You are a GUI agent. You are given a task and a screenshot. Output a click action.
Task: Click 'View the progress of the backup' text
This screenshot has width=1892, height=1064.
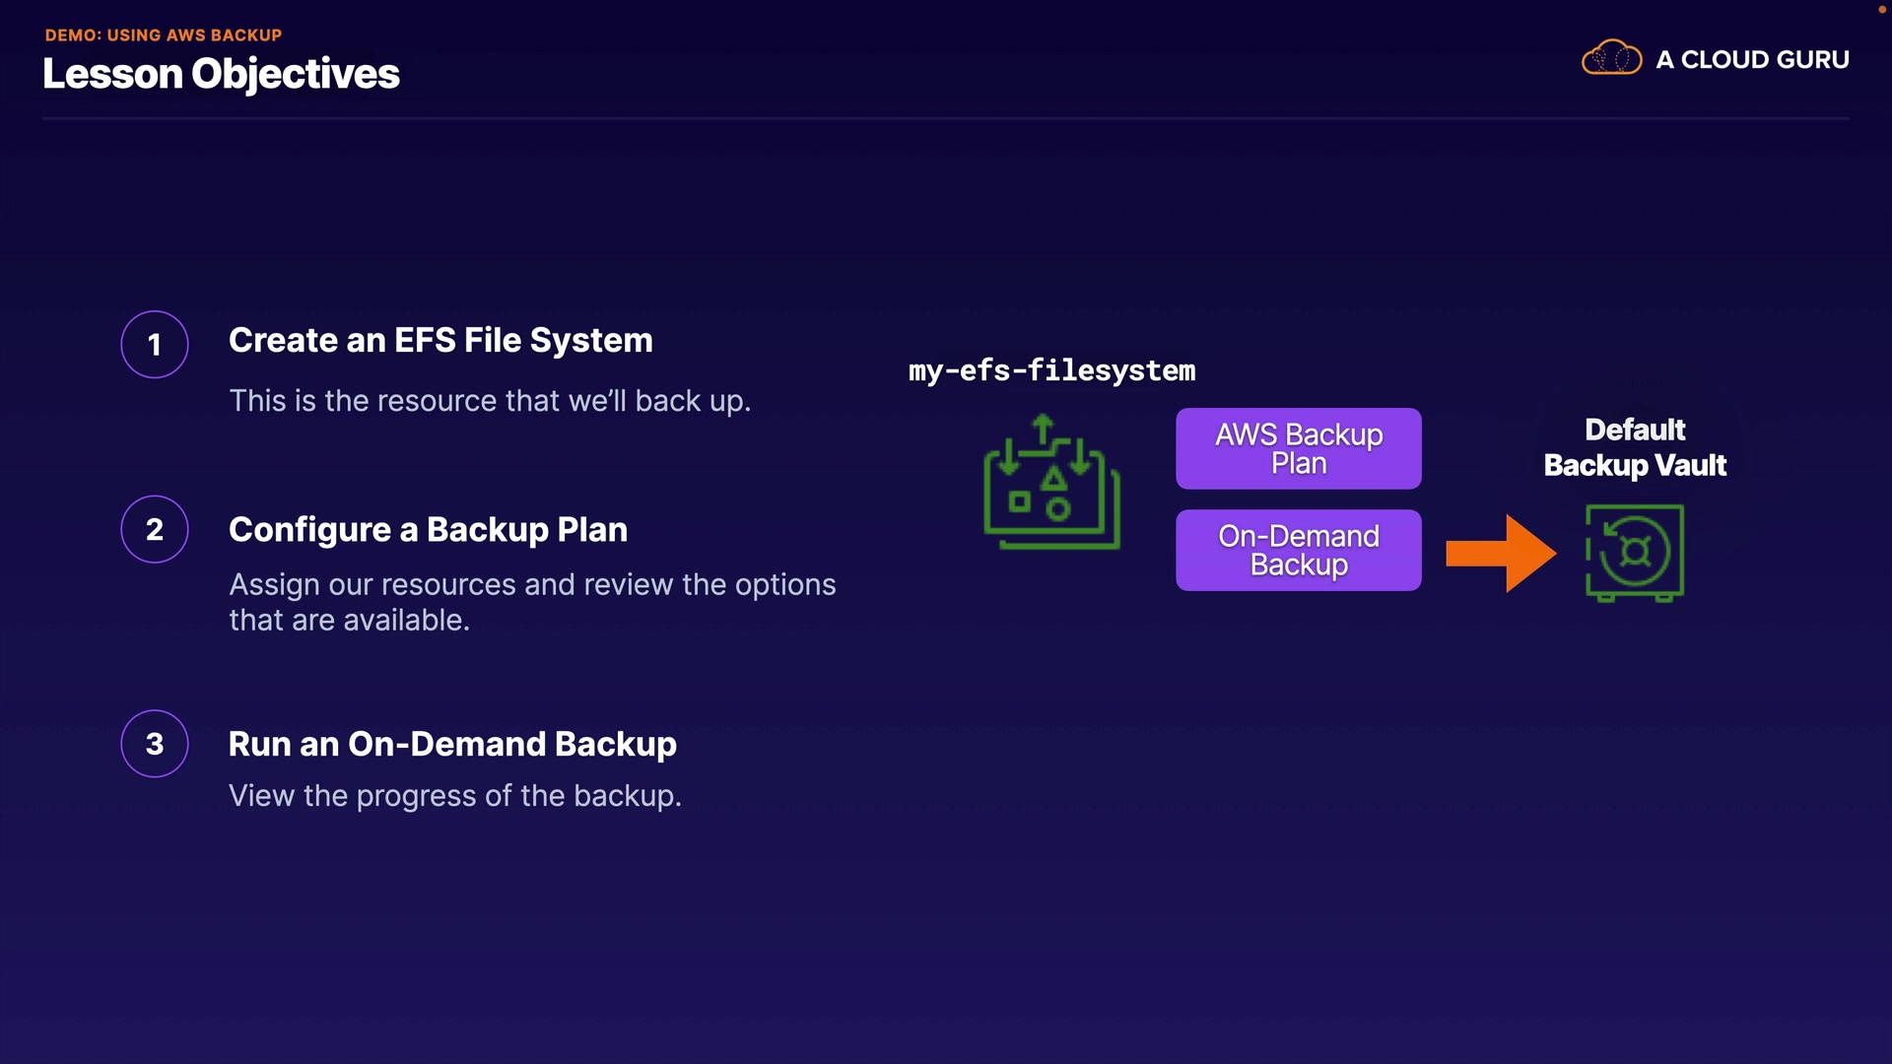454,796
